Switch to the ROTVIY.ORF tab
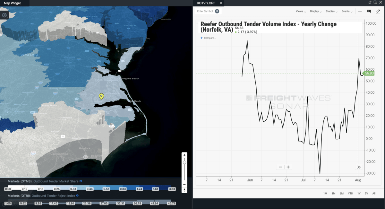Viewport: 385px width, 209px height. 205,3
